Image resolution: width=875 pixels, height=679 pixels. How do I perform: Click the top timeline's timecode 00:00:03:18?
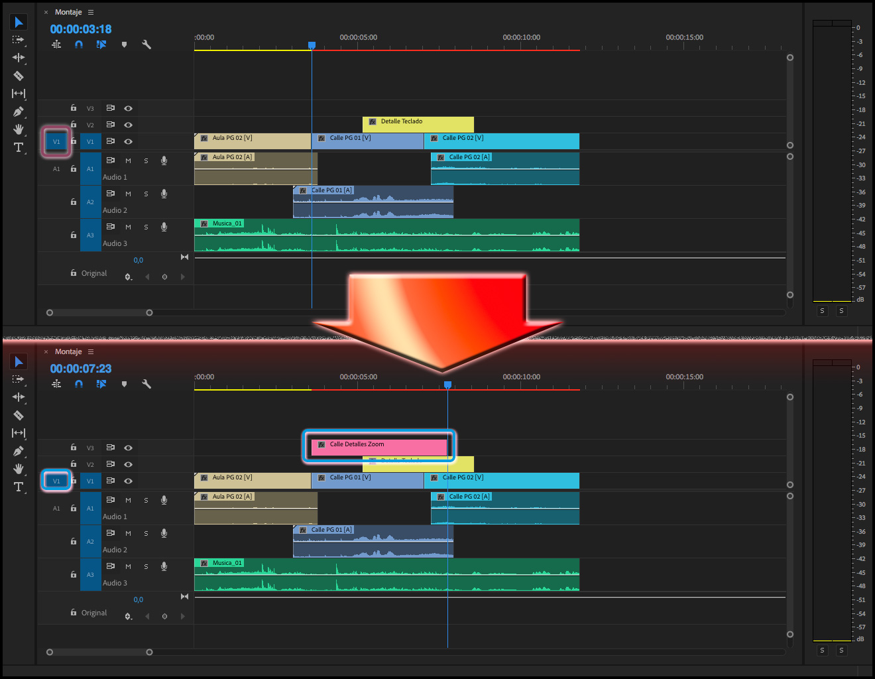[x=81, y=29]
